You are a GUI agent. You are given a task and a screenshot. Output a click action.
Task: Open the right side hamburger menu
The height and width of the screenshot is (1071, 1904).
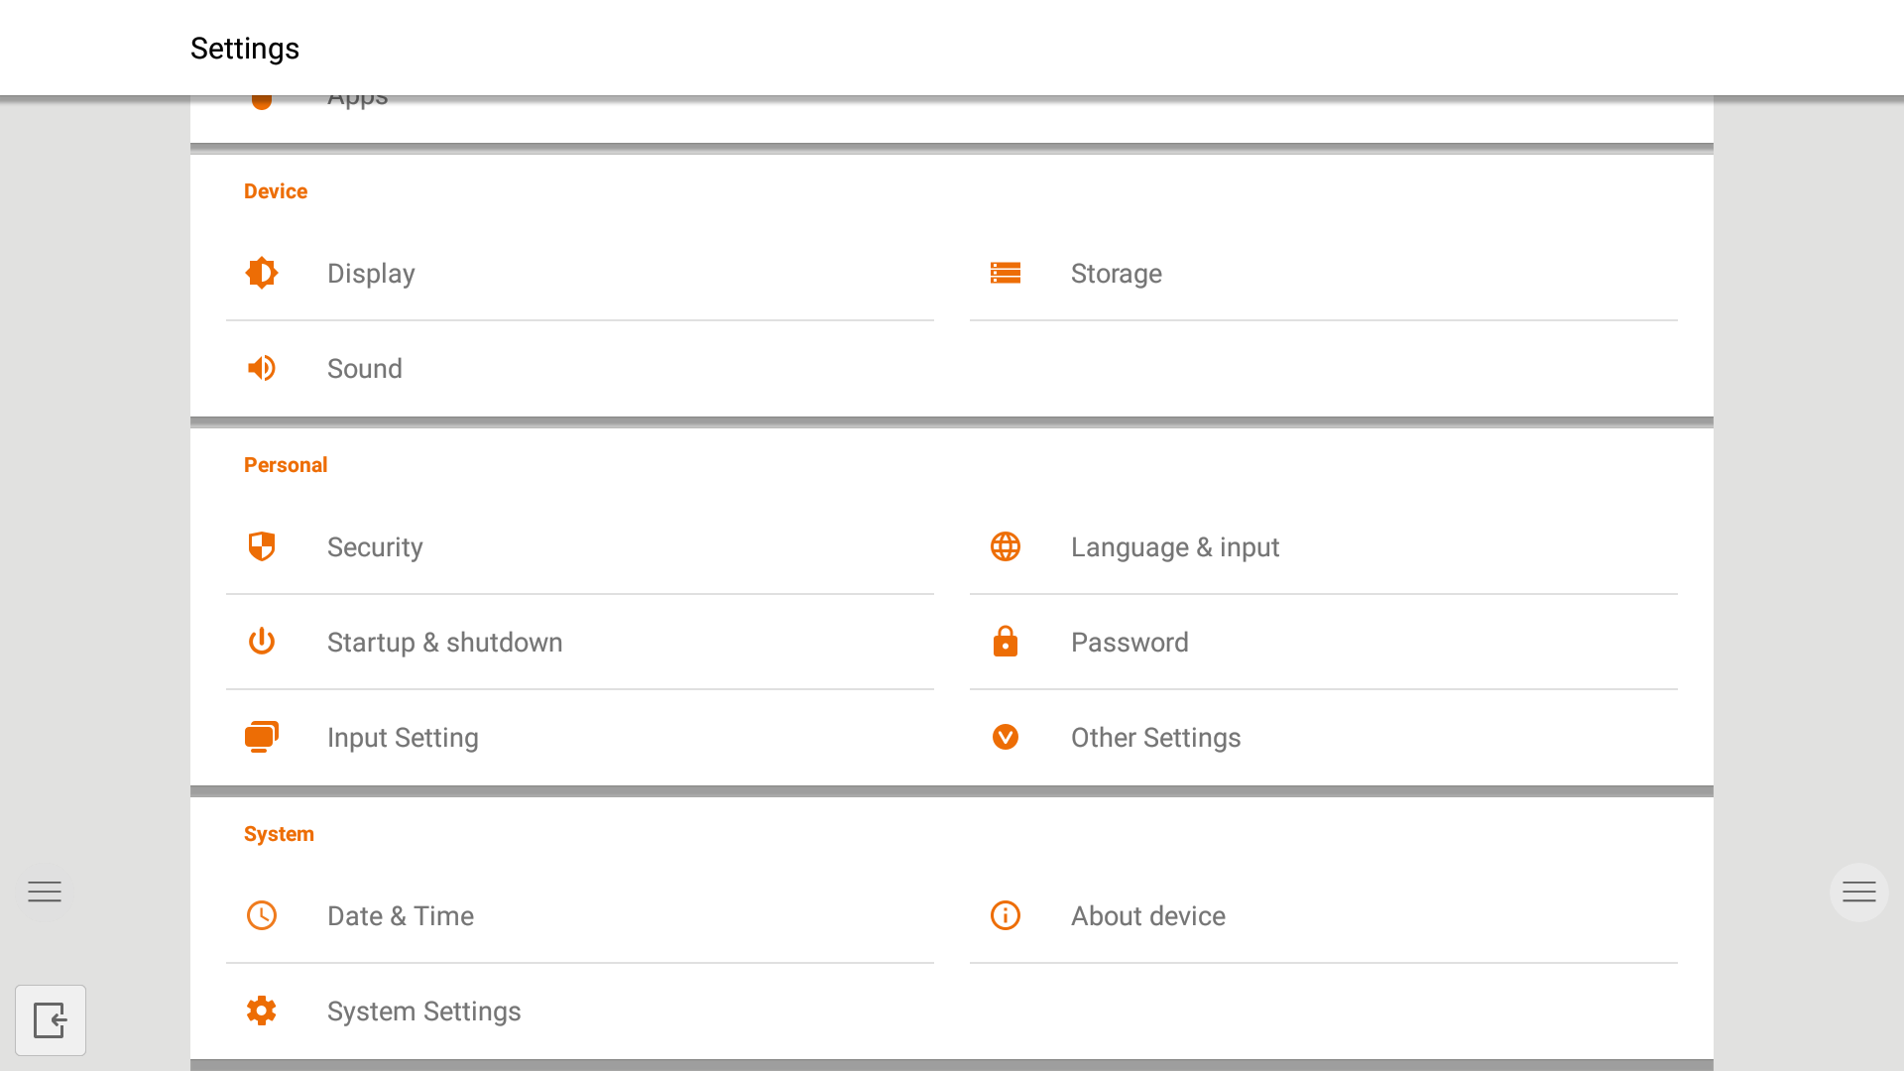[x=1858, y=892]
